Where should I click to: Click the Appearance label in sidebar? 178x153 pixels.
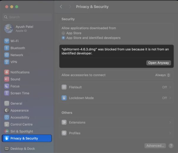click(19, 111)
